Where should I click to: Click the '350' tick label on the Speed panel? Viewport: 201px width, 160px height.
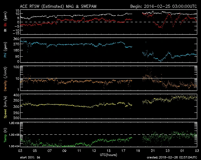tap(16, 100)
